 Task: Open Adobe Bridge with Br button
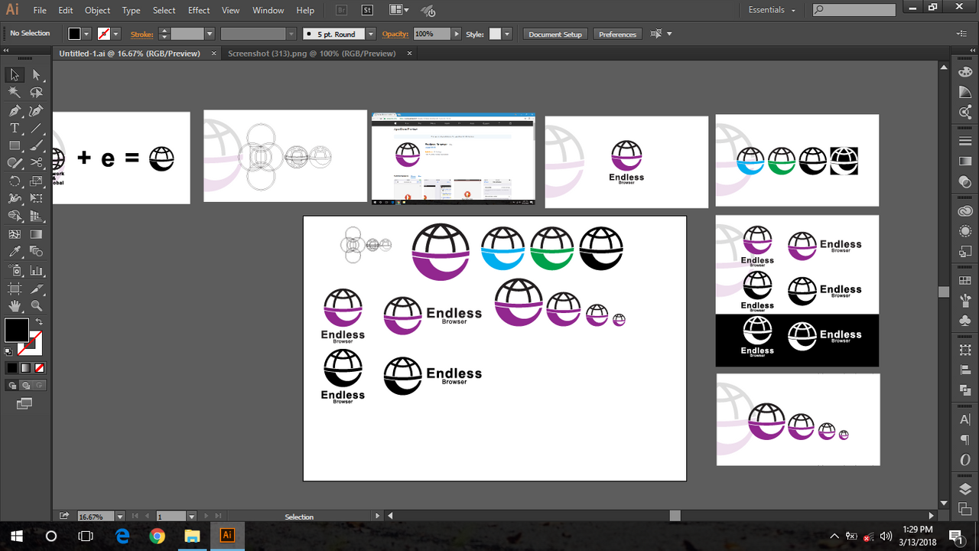(x=340, y=10)
